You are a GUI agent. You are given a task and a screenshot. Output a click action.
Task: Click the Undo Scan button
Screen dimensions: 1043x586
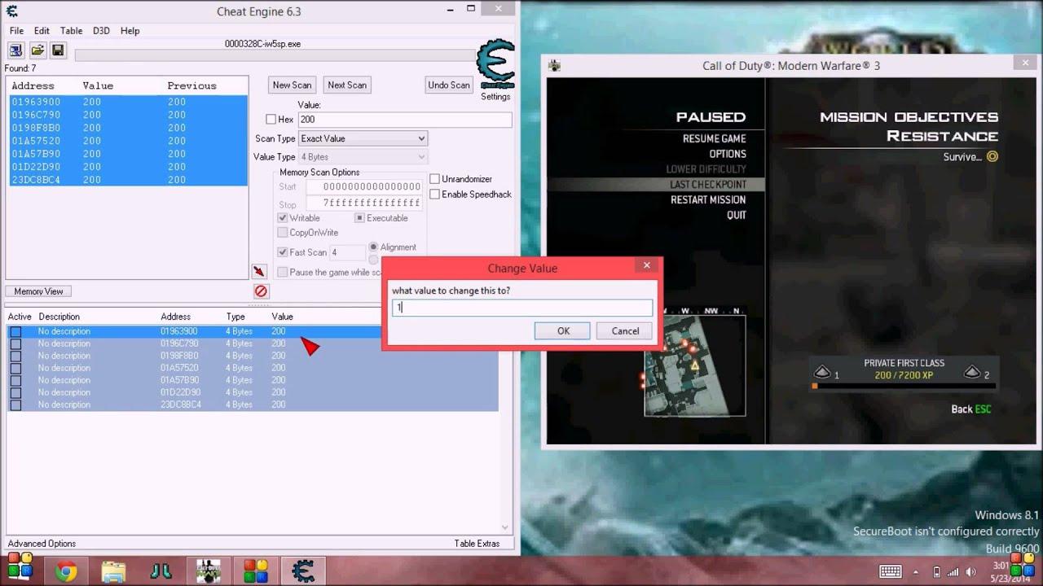click(x=449, y=85)
